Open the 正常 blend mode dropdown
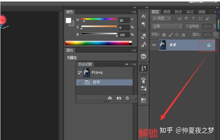This screenshot has height=140, width=220. (167, 26)
